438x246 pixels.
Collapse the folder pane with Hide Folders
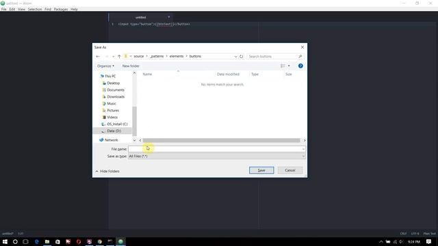(x=107, y=172)
